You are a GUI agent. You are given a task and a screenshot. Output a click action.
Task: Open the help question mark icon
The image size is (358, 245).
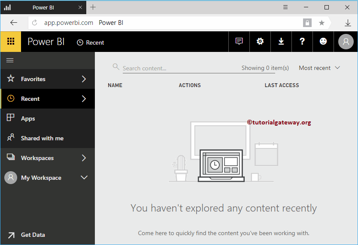click(x=302, y=41)
